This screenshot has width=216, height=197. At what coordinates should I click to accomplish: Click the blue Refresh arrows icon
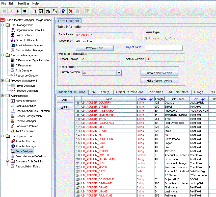64,11
